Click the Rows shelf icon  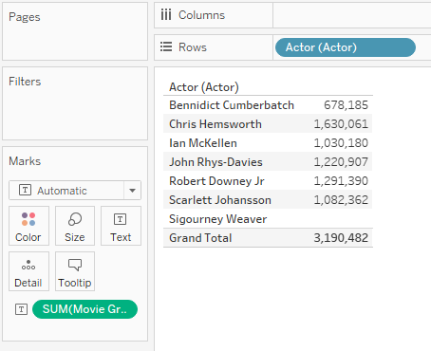(x=166, y=46)
